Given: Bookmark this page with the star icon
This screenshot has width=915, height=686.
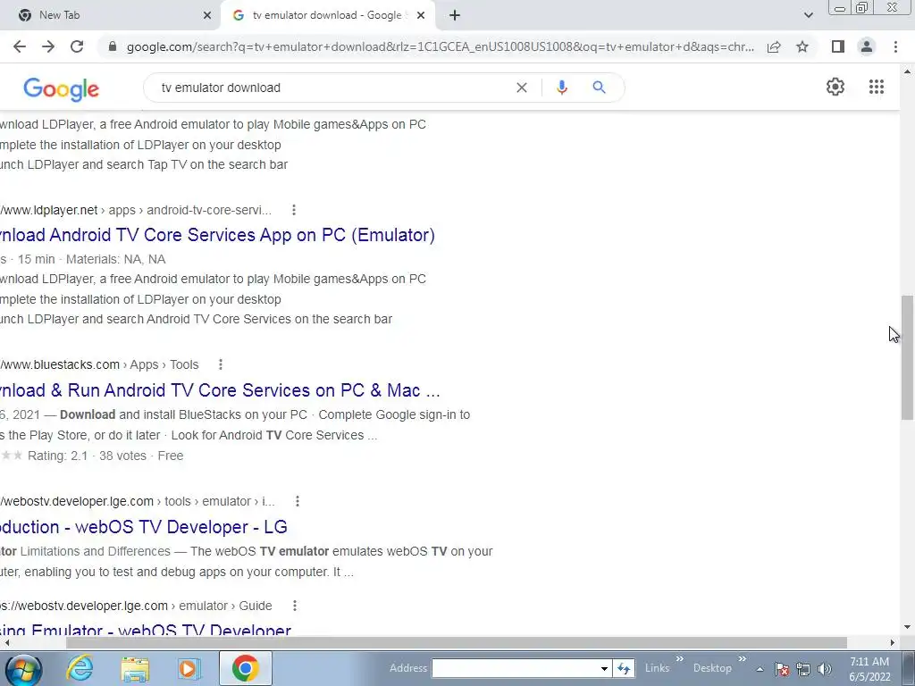Looking at the screenshot, I should pos(802,46).
